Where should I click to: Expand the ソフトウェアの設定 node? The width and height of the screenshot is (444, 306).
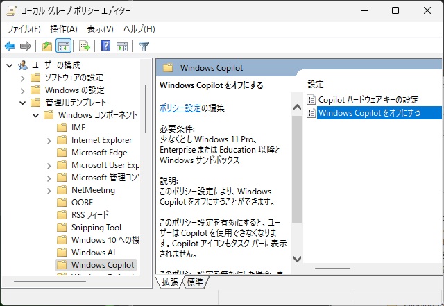tap(23, 78)
